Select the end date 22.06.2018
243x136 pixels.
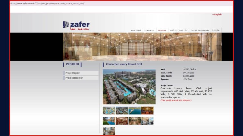189,76
